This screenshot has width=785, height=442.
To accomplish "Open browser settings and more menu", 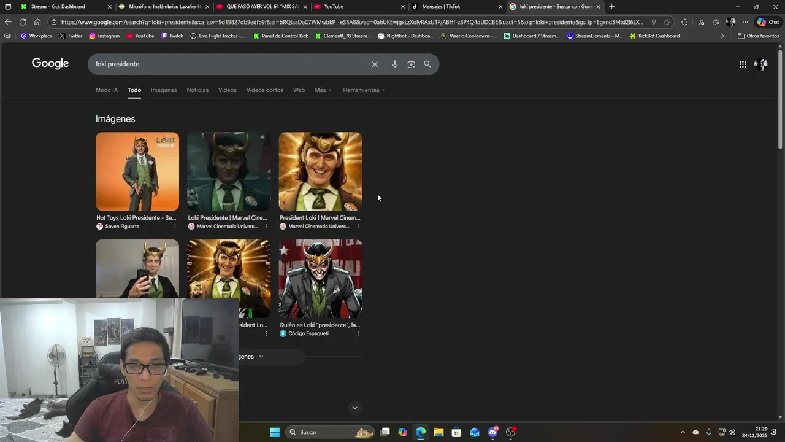I will pos(745,22).
